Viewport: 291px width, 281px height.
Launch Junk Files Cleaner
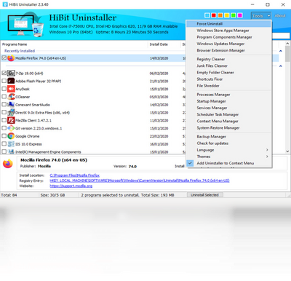[x=228, y=66]
